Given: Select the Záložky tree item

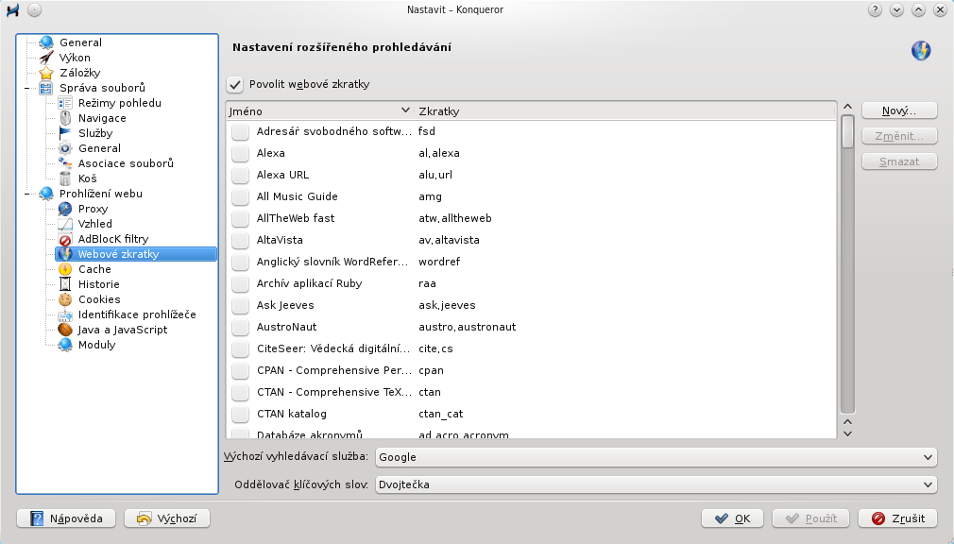Looking at the screenshot, I should (x=79, y=73).
